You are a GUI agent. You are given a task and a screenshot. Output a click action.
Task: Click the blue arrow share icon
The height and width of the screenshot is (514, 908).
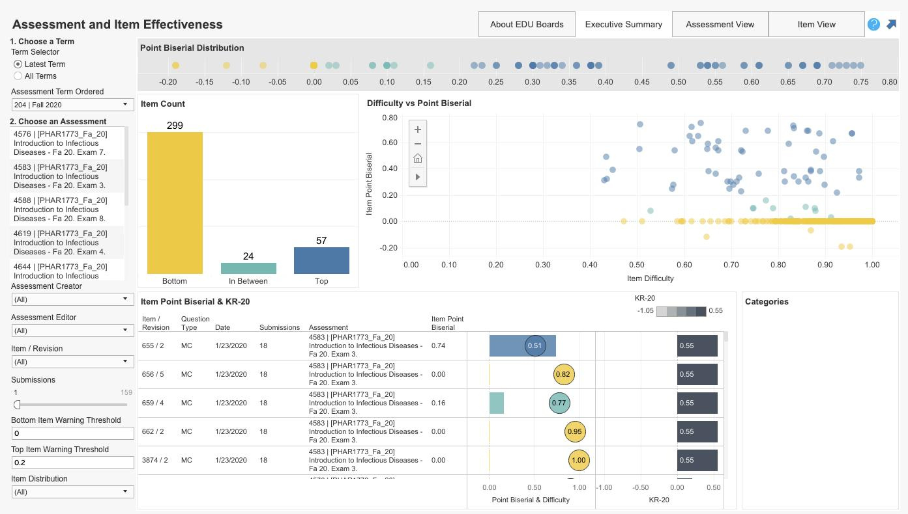point(892,24)
